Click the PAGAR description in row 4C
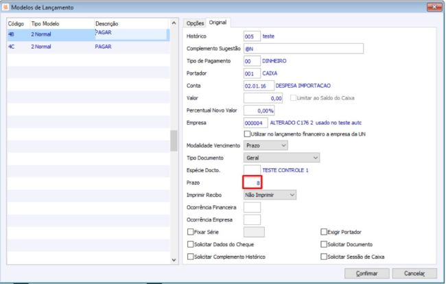 point(103,47)
